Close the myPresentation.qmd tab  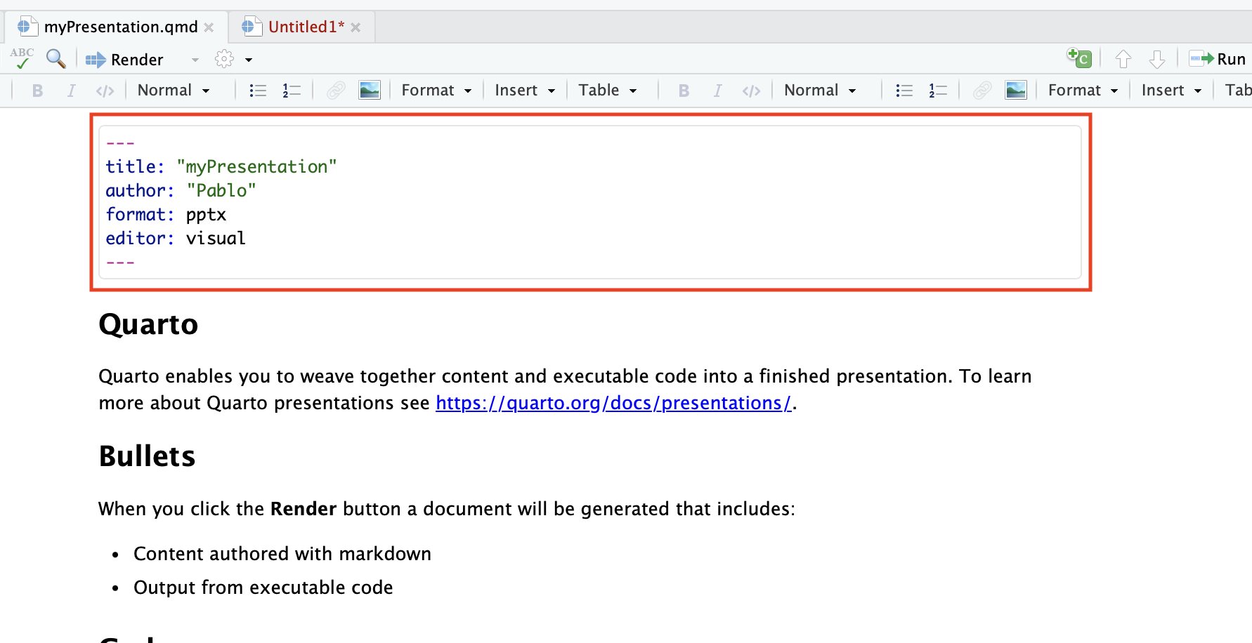point(209,27)
